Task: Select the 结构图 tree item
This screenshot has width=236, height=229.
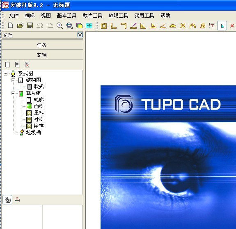Action: pos(33,80)
